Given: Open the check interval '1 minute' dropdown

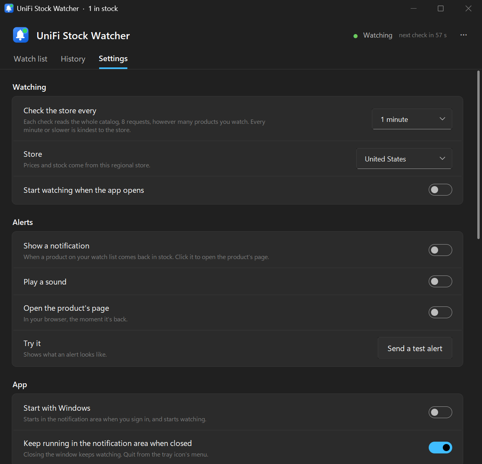Looking at the screenshot, I should pyautogui.click(x=412, y=119).
